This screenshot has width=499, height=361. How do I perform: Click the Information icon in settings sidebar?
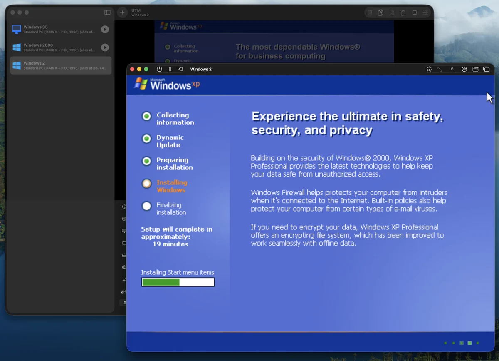pyautogui.click(x=124, y=207)
